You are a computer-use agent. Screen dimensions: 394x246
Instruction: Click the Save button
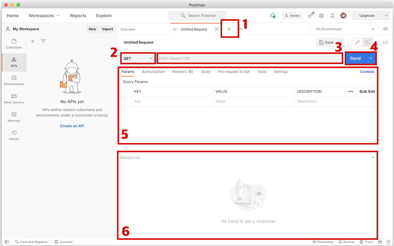(x=326, y=42)
